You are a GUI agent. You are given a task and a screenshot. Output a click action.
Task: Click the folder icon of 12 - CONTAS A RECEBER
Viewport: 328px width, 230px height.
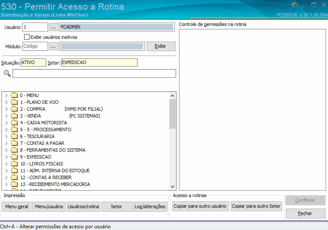click(15, 178)
